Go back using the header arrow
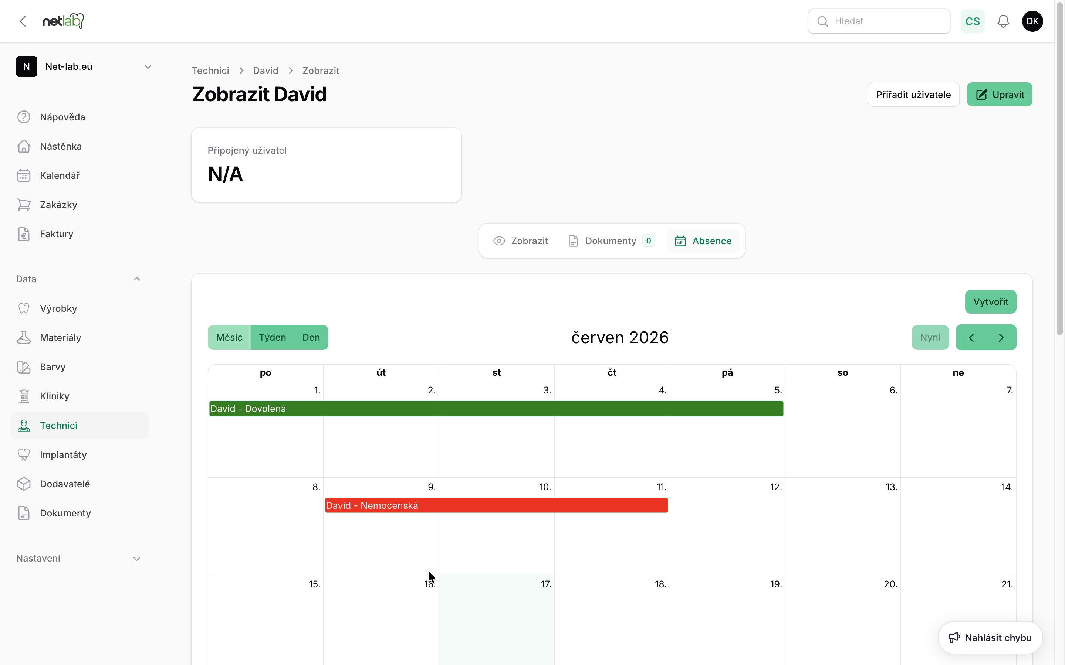Screen dimensions: 1065x665 (23, 21)
